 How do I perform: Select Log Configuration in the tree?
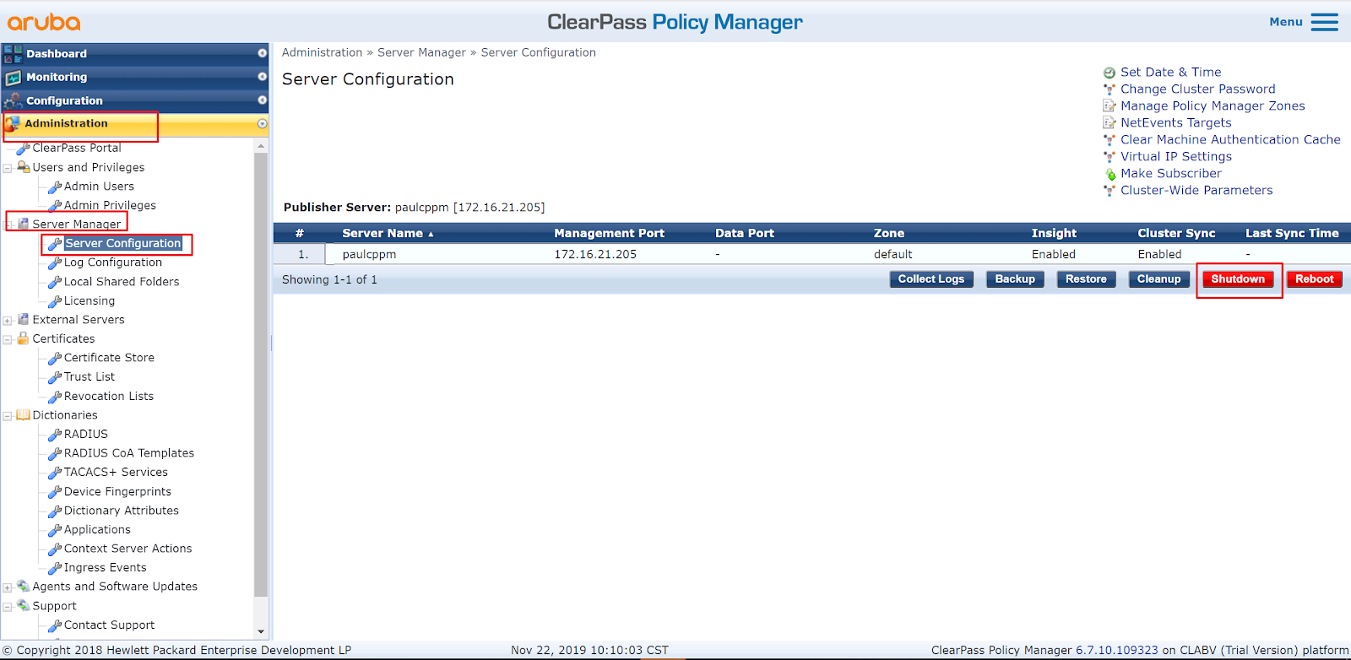[x=113, y=262]
